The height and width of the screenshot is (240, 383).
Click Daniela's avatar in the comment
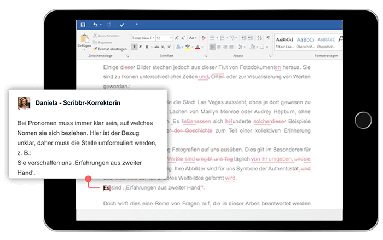coord(24,103)
